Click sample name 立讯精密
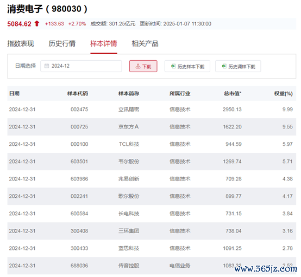 [x=129, y=109]
